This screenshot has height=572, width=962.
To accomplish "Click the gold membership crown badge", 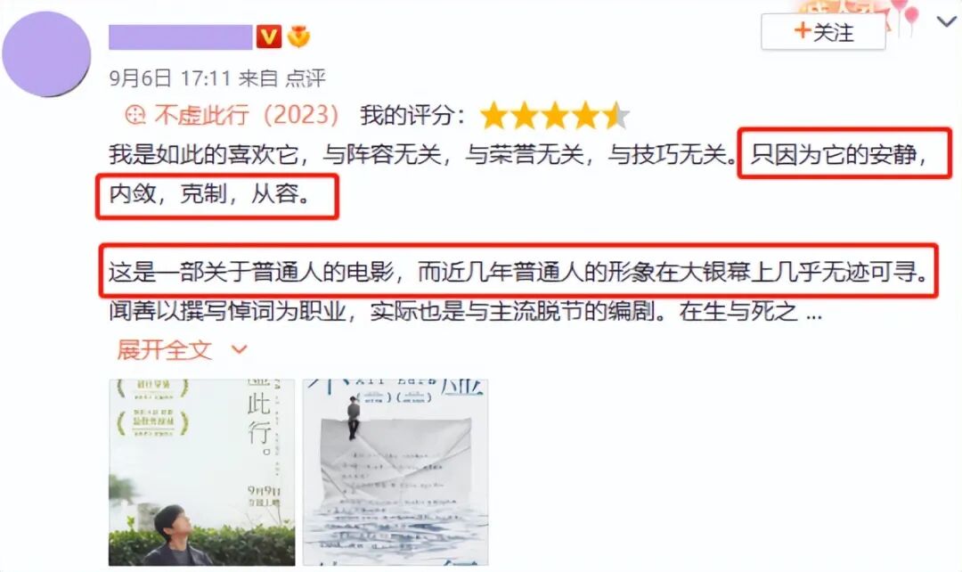I will point(298,37).
